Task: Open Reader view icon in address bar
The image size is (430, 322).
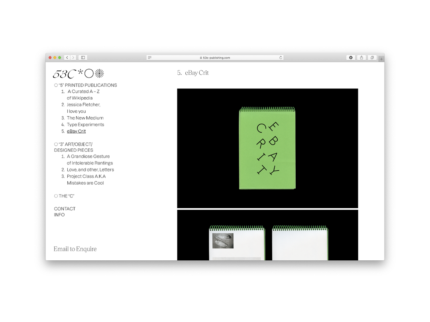Action: (x=150, y=57)
